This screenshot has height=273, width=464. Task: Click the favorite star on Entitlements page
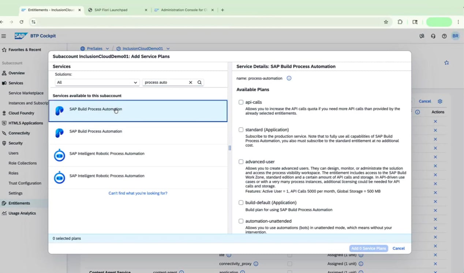click(446, 63)
